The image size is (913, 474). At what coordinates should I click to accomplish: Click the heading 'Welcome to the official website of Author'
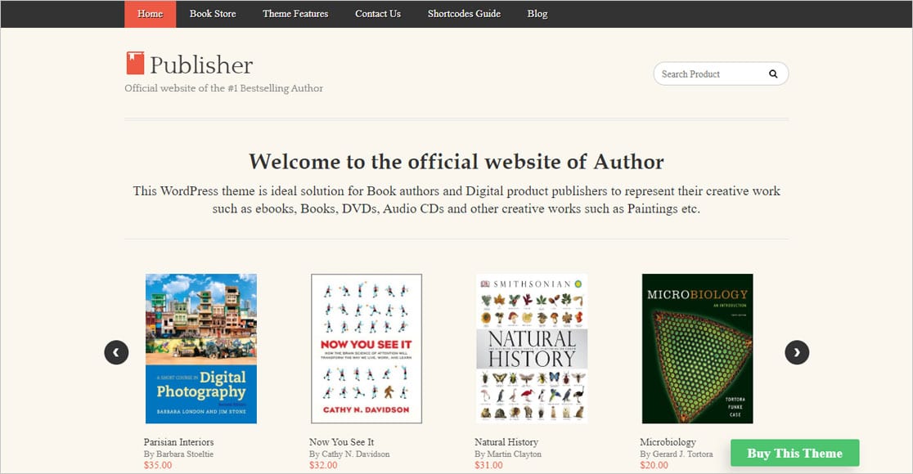(456, 162)
